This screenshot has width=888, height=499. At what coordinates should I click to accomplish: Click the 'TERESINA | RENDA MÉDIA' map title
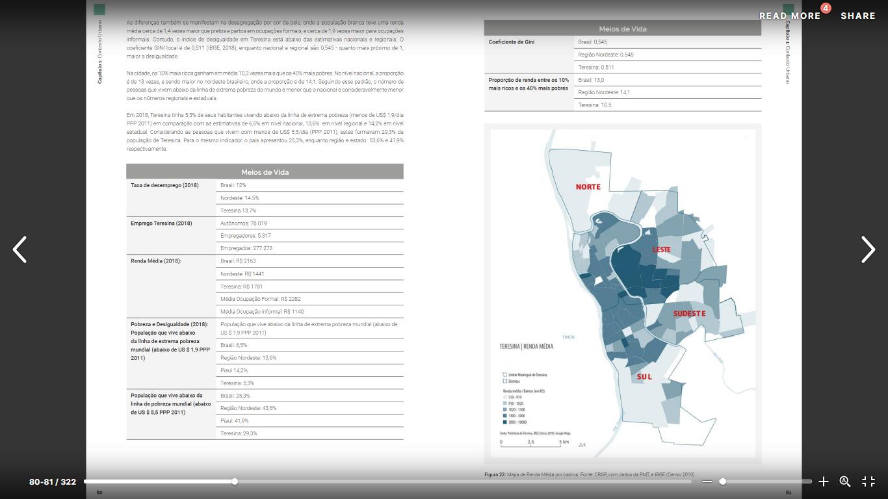click(x=527, y=346)
